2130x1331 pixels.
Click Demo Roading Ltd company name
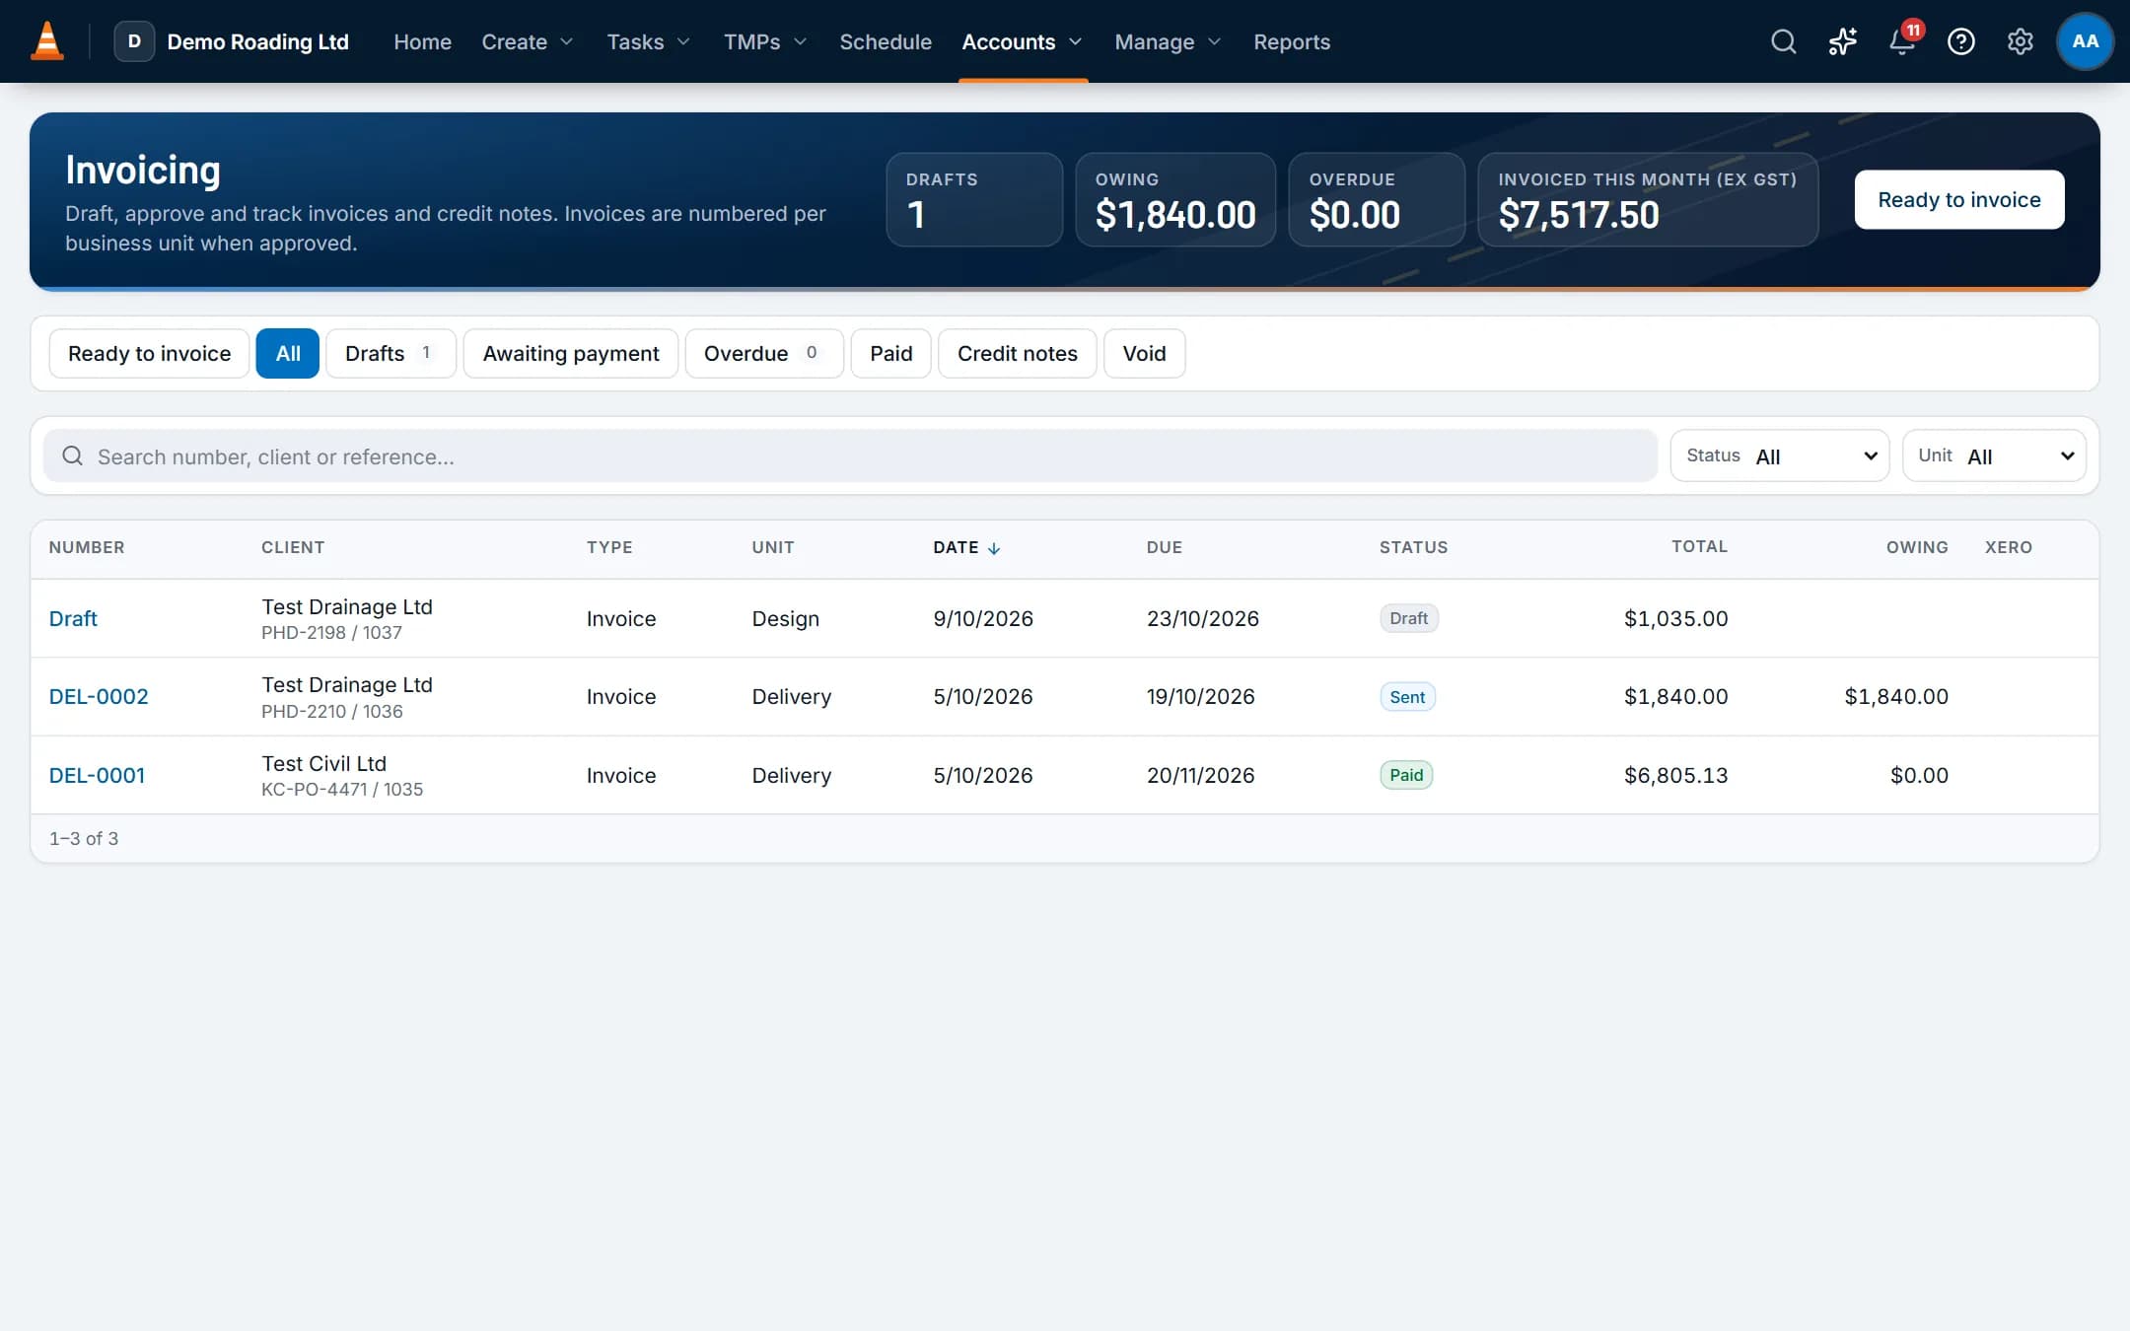(x=257, y=41)
